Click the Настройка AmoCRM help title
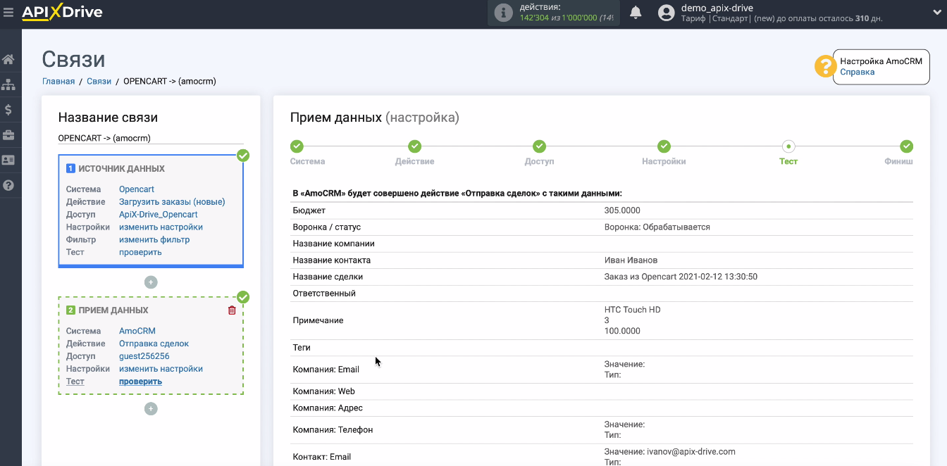 [x=881, y=61]
